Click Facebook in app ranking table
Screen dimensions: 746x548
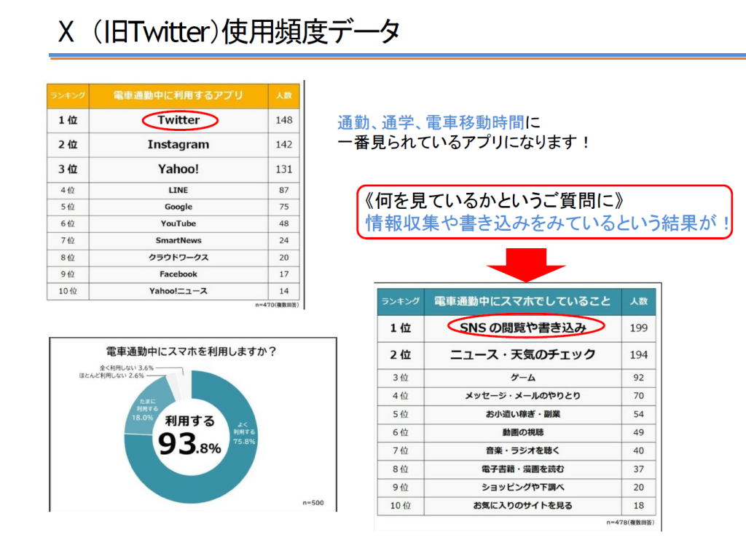(x=178, y=274)
